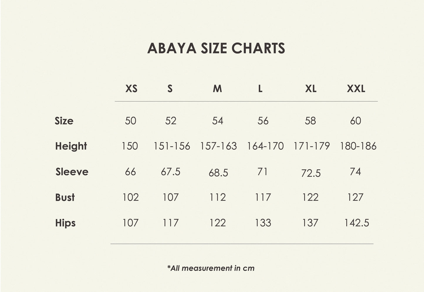Click the XXL column header
The width and height of the screenshot is (424, 292).
356,89
